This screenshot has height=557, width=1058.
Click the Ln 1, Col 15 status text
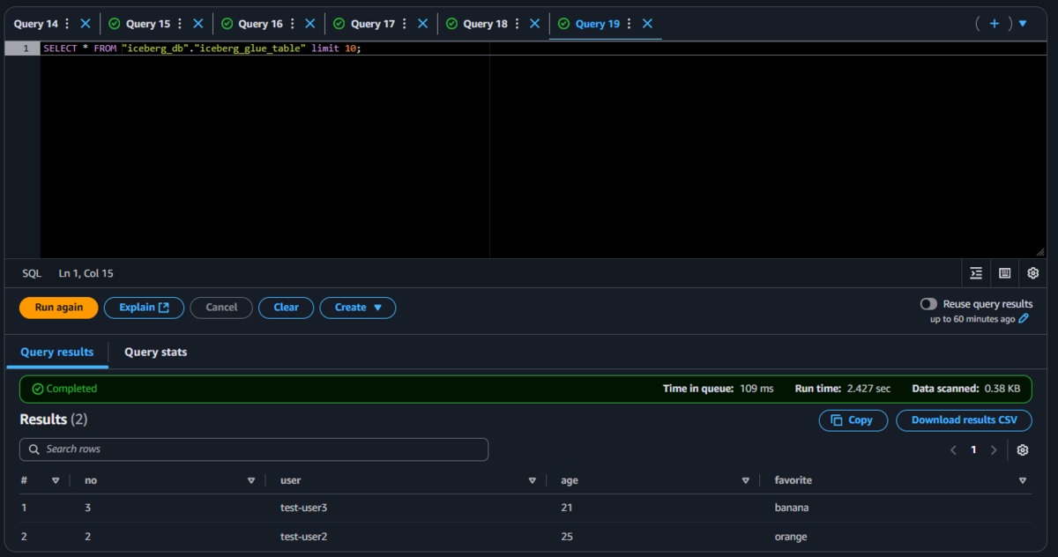pos(86,273)
